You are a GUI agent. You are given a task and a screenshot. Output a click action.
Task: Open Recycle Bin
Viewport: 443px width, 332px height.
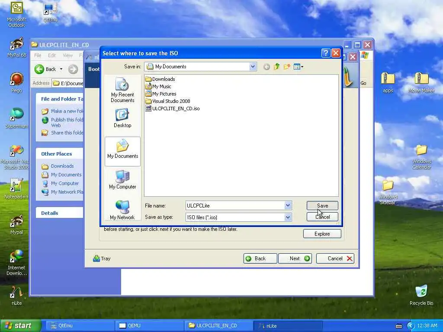coord(421,295)
